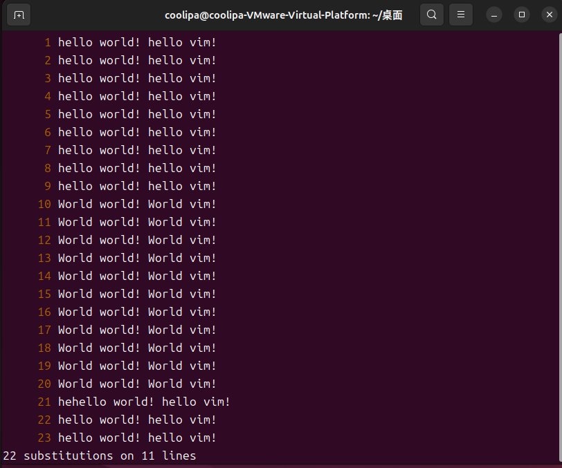The image size is (562, 468).
Task: Click text on line 20
Action: (x=137, y=384)
